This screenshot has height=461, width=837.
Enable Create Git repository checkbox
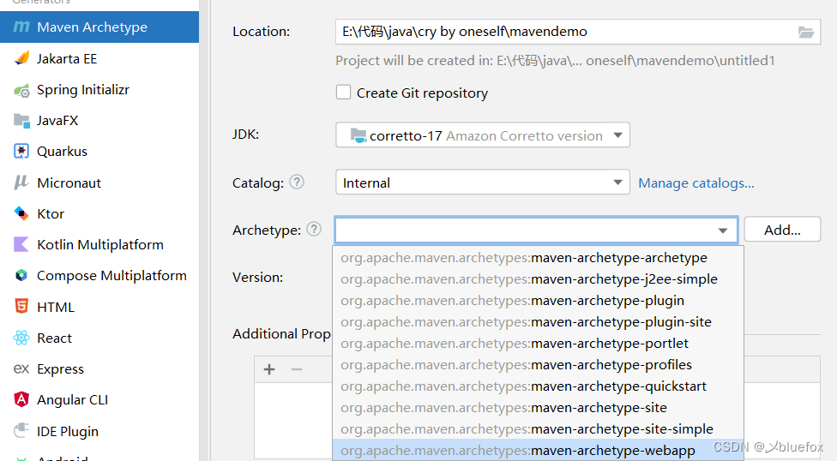coord(343,93)
